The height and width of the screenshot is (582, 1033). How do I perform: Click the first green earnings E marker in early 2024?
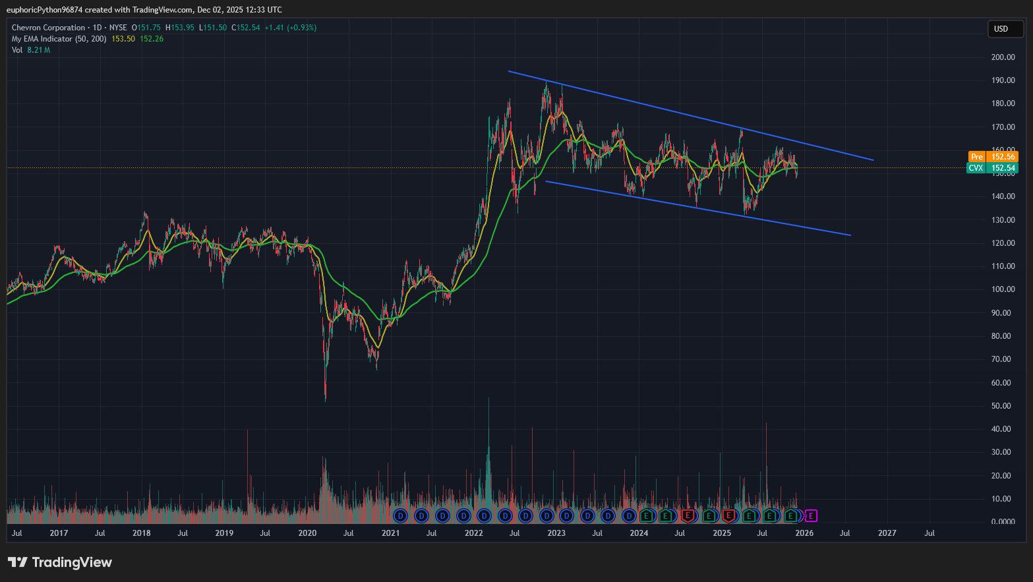(646, 515)
